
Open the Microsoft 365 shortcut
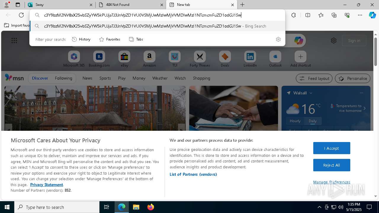tap(74, 59)
